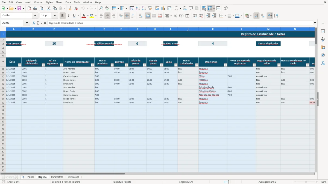Screen dimensions: 328x184
Task: Open Font Color dropdown arrow
Action: (x=88, y=16)
